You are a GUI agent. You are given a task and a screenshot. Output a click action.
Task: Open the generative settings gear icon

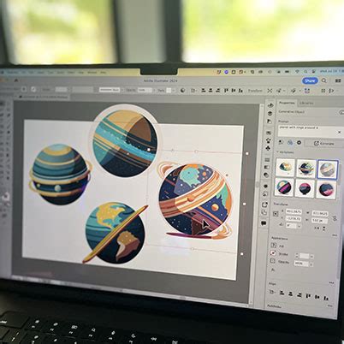click(299, 143)
